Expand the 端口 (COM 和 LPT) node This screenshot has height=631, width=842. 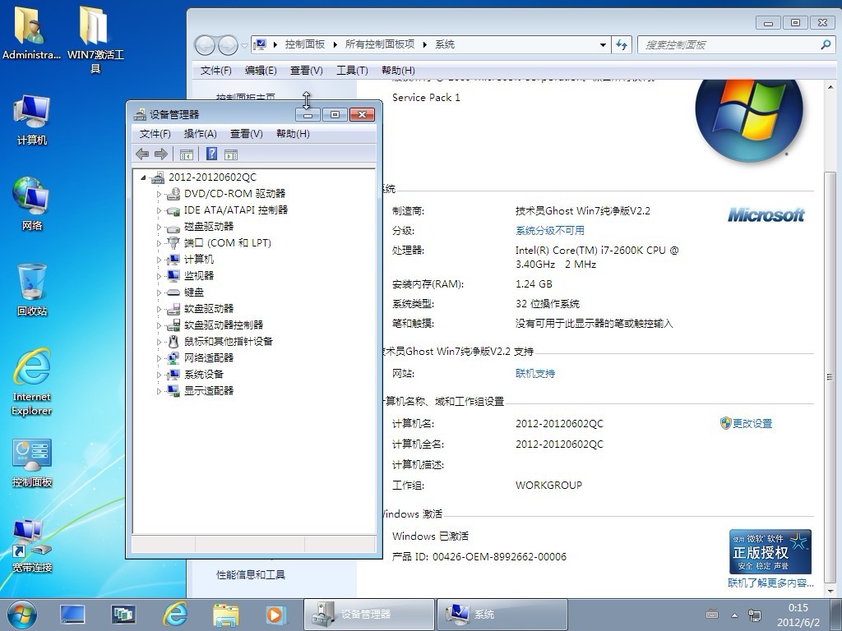[x=159, y=243]
